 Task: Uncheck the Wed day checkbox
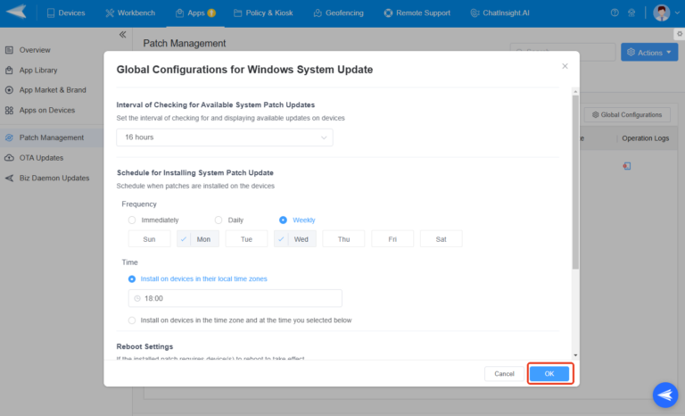pyautogui.click(x=295, y=239)
